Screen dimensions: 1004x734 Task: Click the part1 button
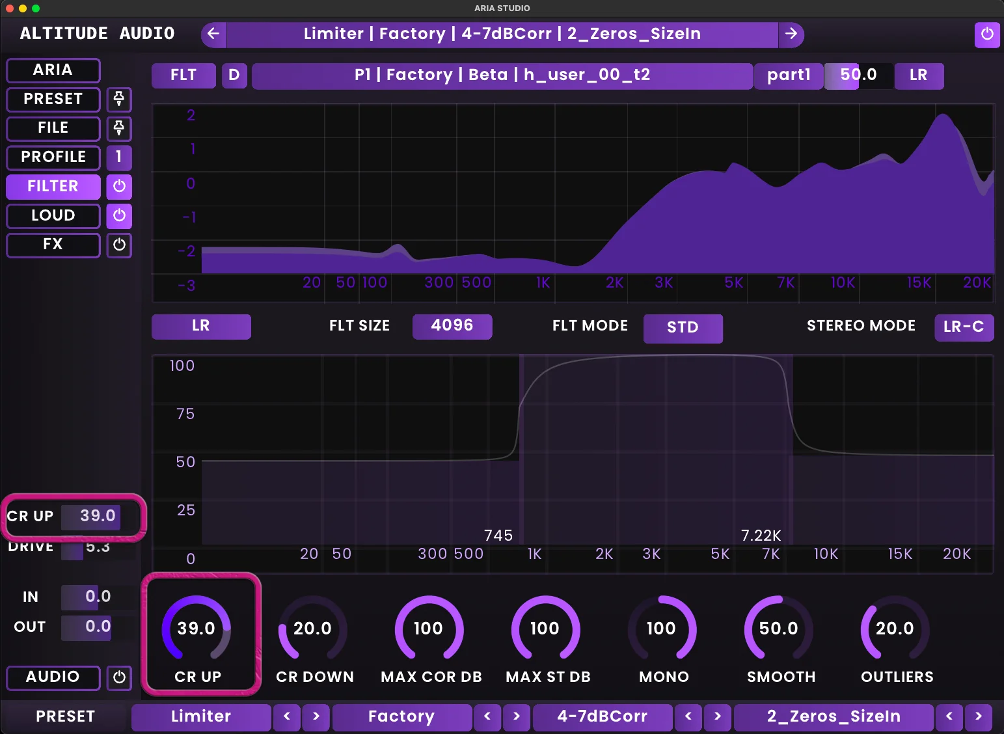pyautogui.click(x=788, y=75)
